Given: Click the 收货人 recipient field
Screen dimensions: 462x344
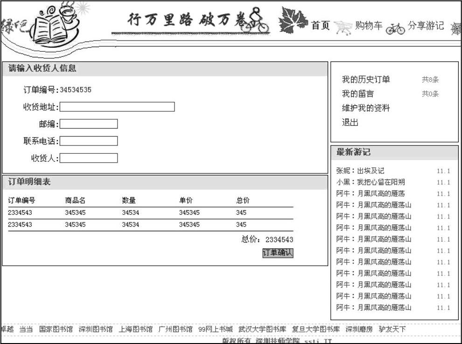Looking at the screenshot, I should pyautogui.click(x=89, y=158).
